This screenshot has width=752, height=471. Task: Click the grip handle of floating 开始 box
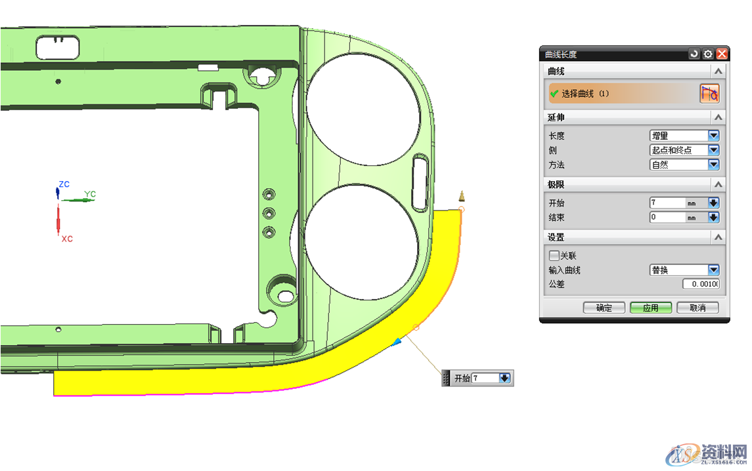tap(447, 379)
